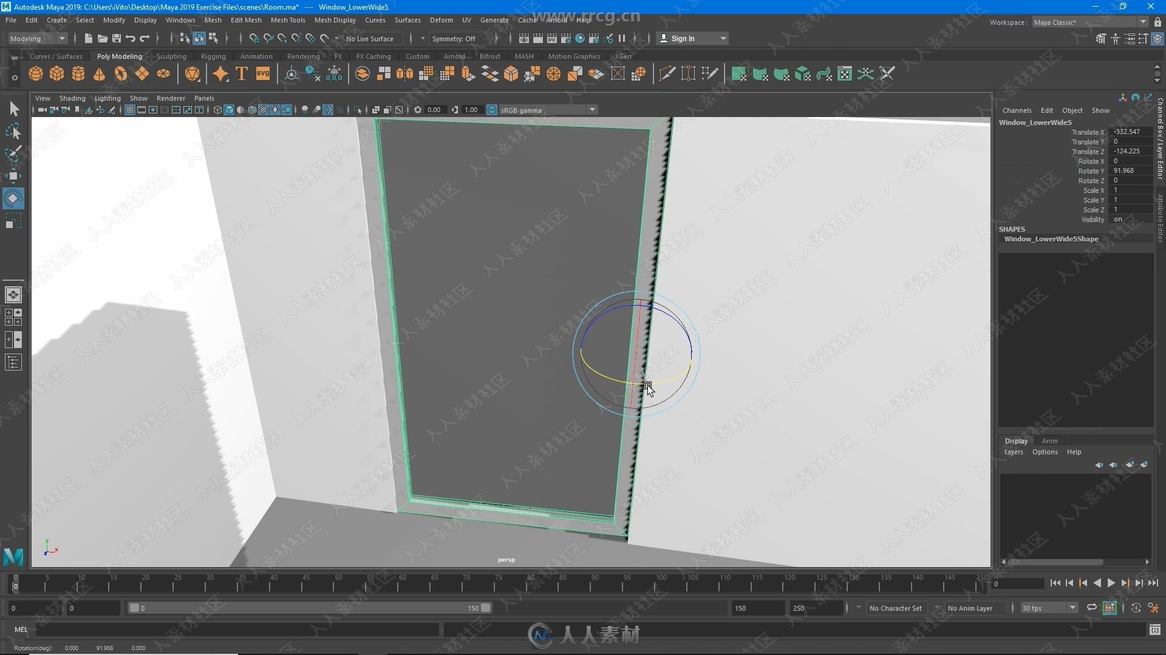This screenshot has width=1166, height=655.
Task: Expand the Poly Modeling tab
Action: pyautogui.click(x=119, y=56)
